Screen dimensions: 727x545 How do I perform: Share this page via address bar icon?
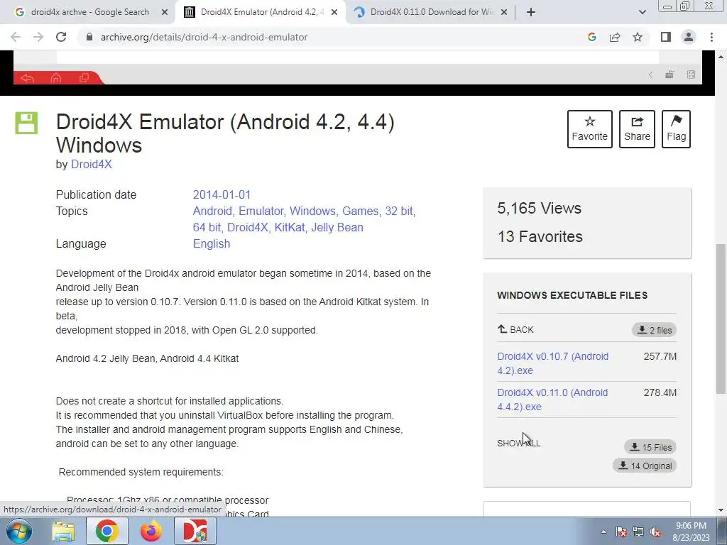click(x=615, y=37)
